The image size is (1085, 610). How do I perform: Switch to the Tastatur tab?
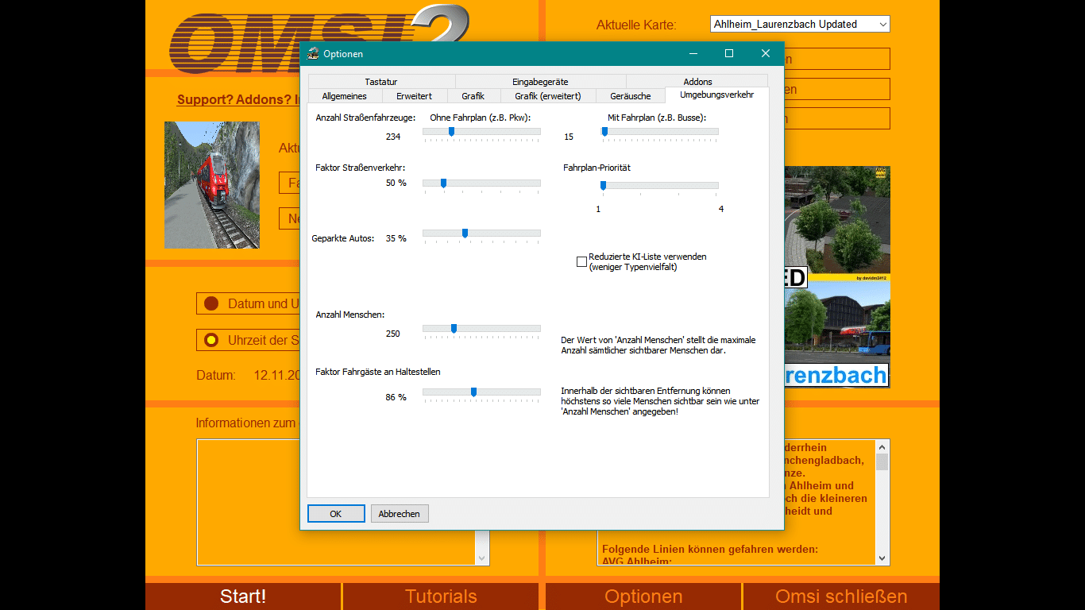click(x=381, y=82)
